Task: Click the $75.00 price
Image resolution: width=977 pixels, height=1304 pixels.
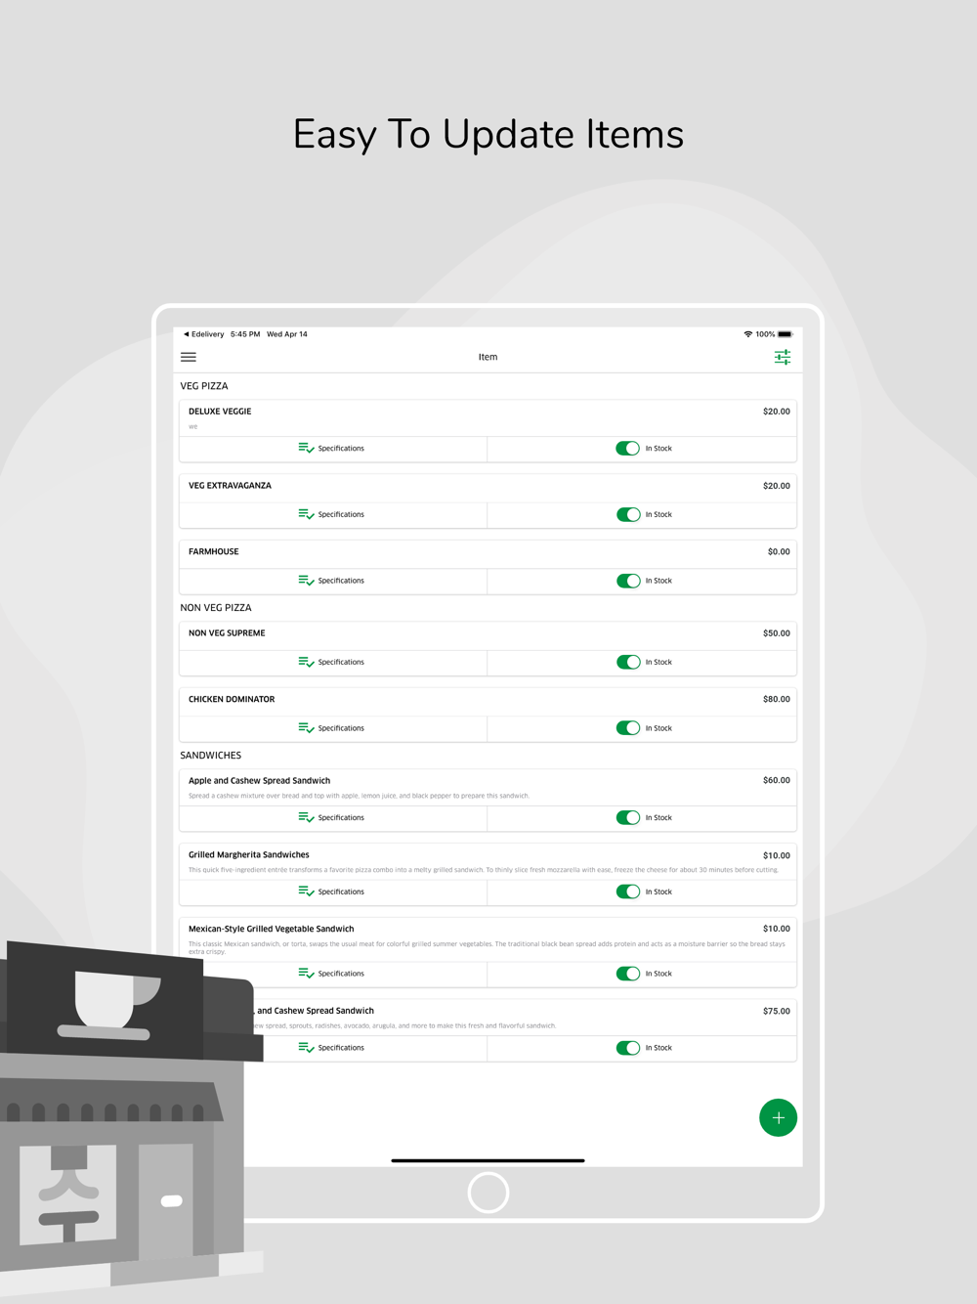Action: 777,1012
